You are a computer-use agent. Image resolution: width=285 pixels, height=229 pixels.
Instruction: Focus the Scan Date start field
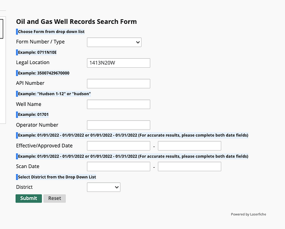[118, 167]
